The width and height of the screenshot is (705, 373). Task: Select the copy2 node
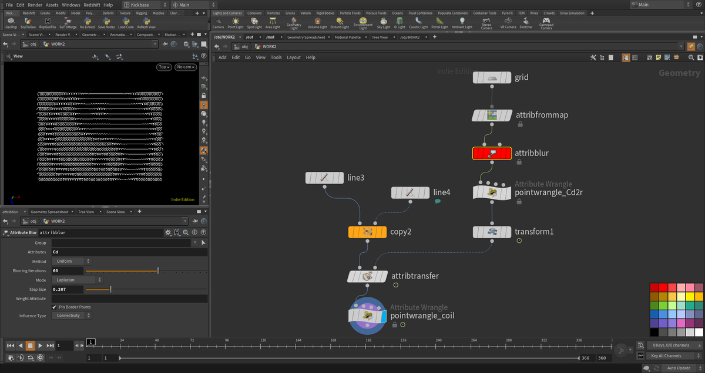click(367, 232)
